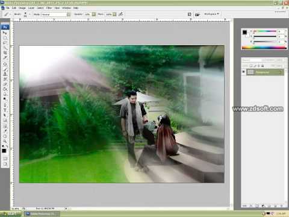Select the Slice tool
This screenshot has width=289, height=217.
click(x=5, y=58)
